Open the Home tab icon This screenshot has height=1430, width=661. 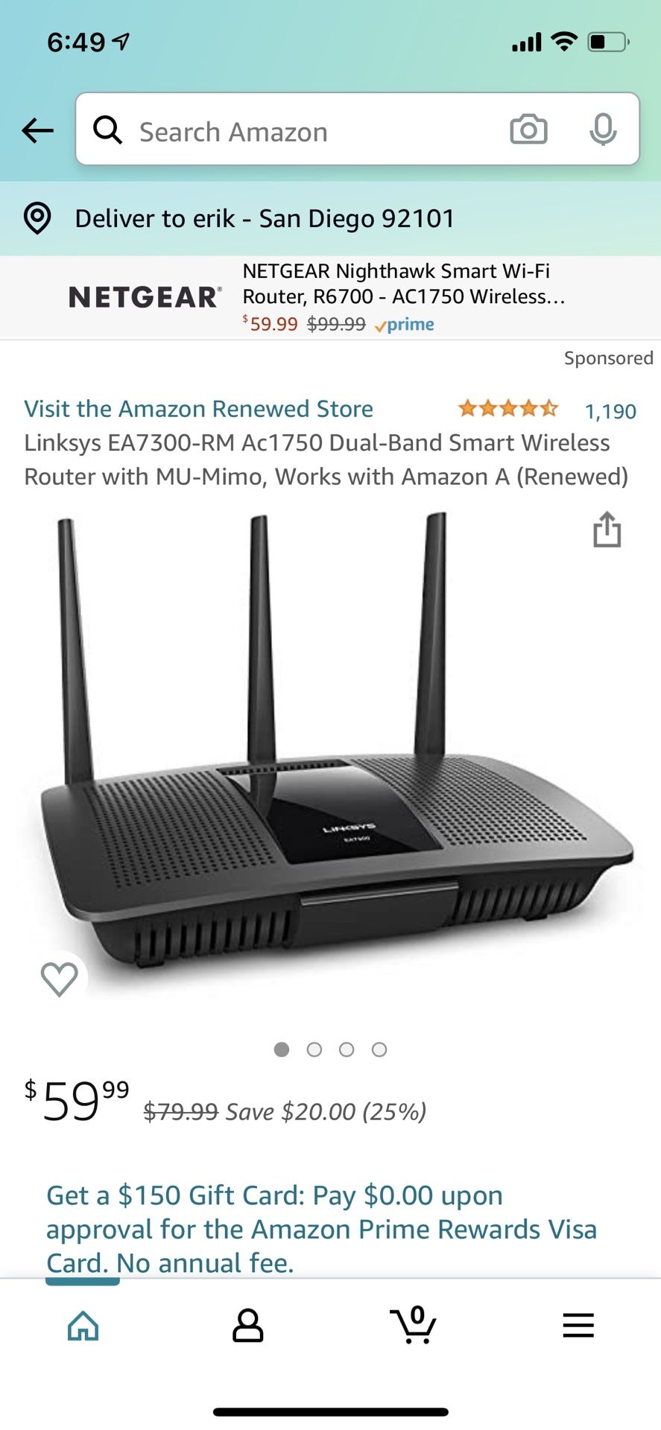(83, 1326)
